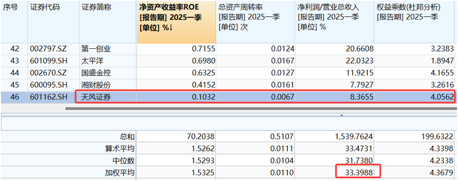Select stock code 601162.SH
This screenshot has width=458, height=181.
tap(49, 97)
